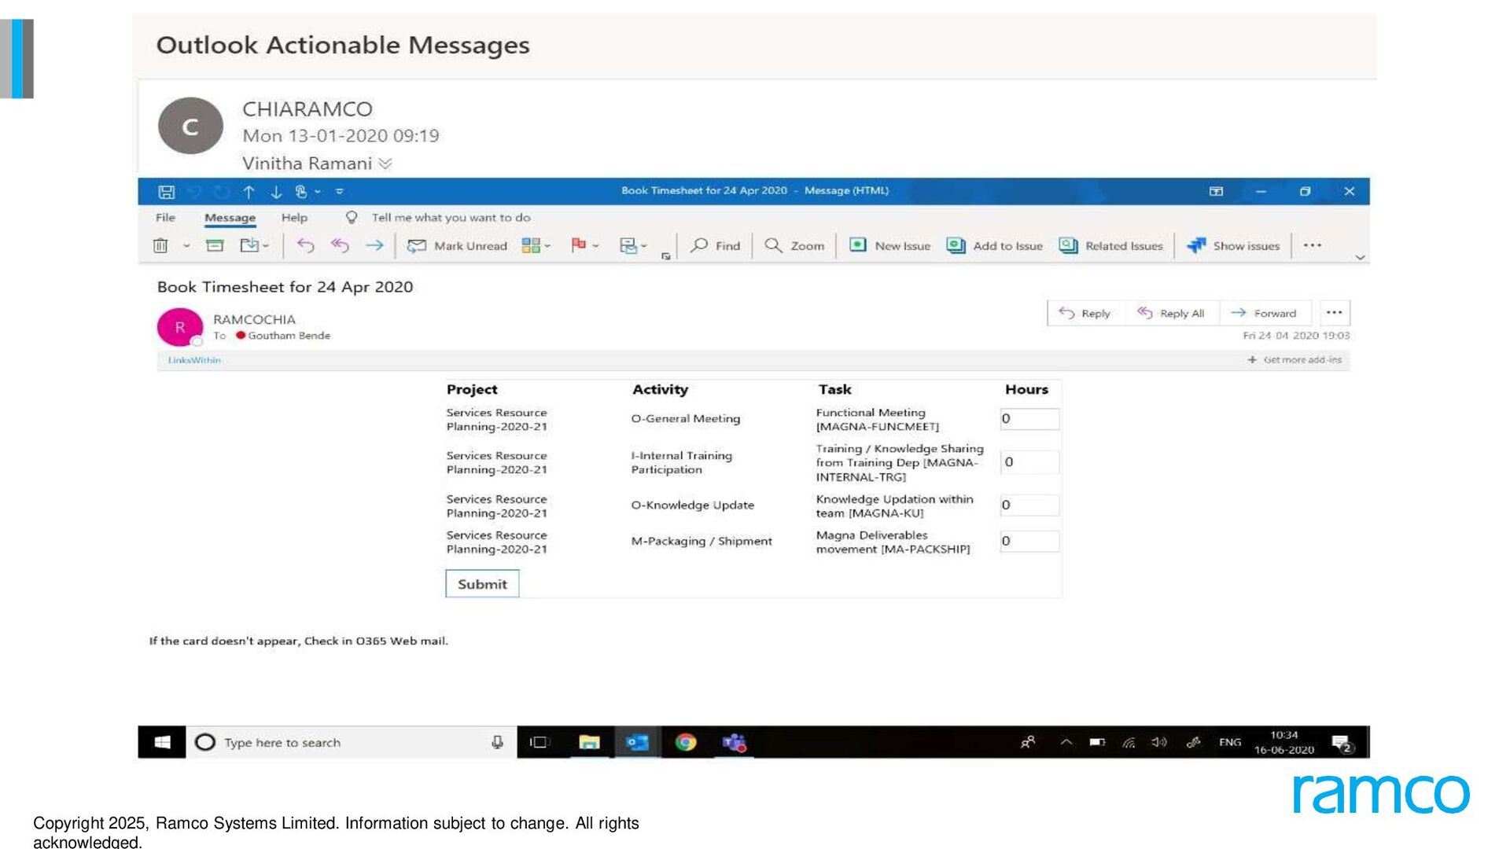This screenshot has width=1510, height=849.
Task: Click Related Issues
Action: pos(1110,246)
